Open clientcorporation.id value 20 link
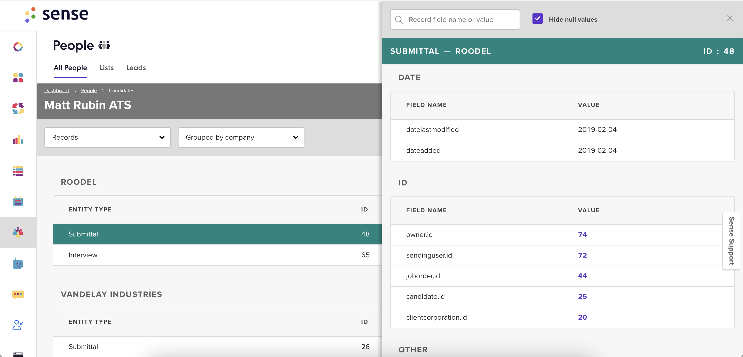This screenshot has height=357, width=743. 582,317
